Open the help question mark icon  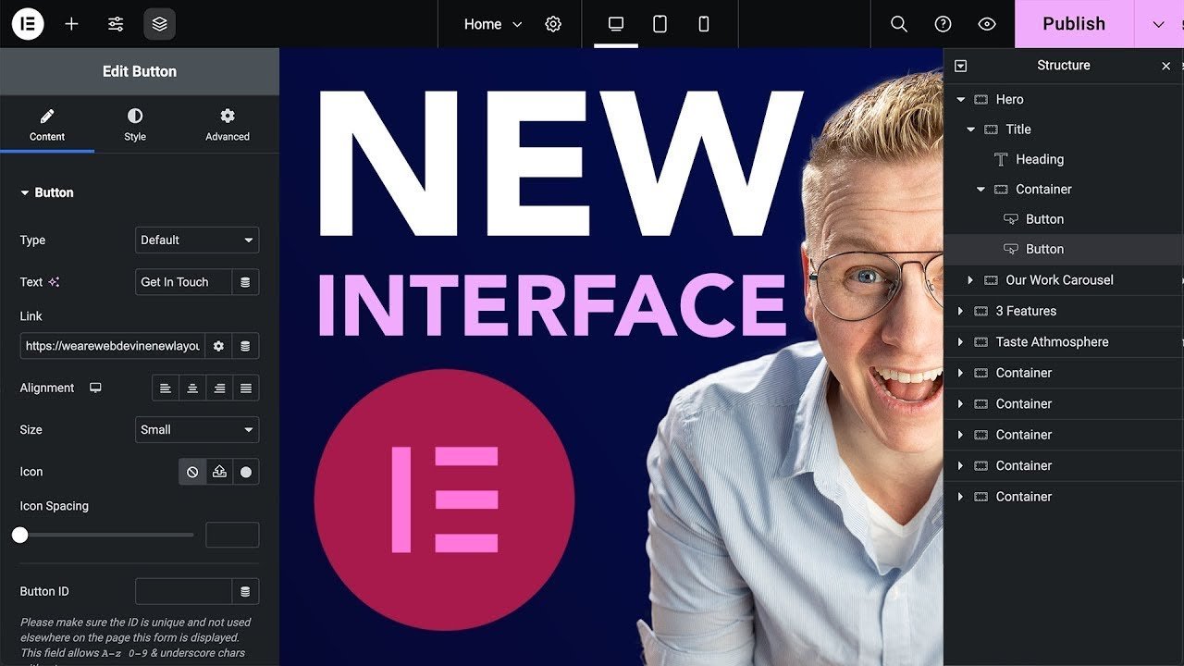tap(943, 24)
